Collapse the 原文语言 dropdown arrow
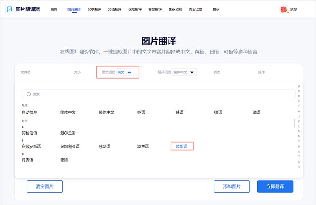This screenshot has width=316, height=205. coord(129,72)
